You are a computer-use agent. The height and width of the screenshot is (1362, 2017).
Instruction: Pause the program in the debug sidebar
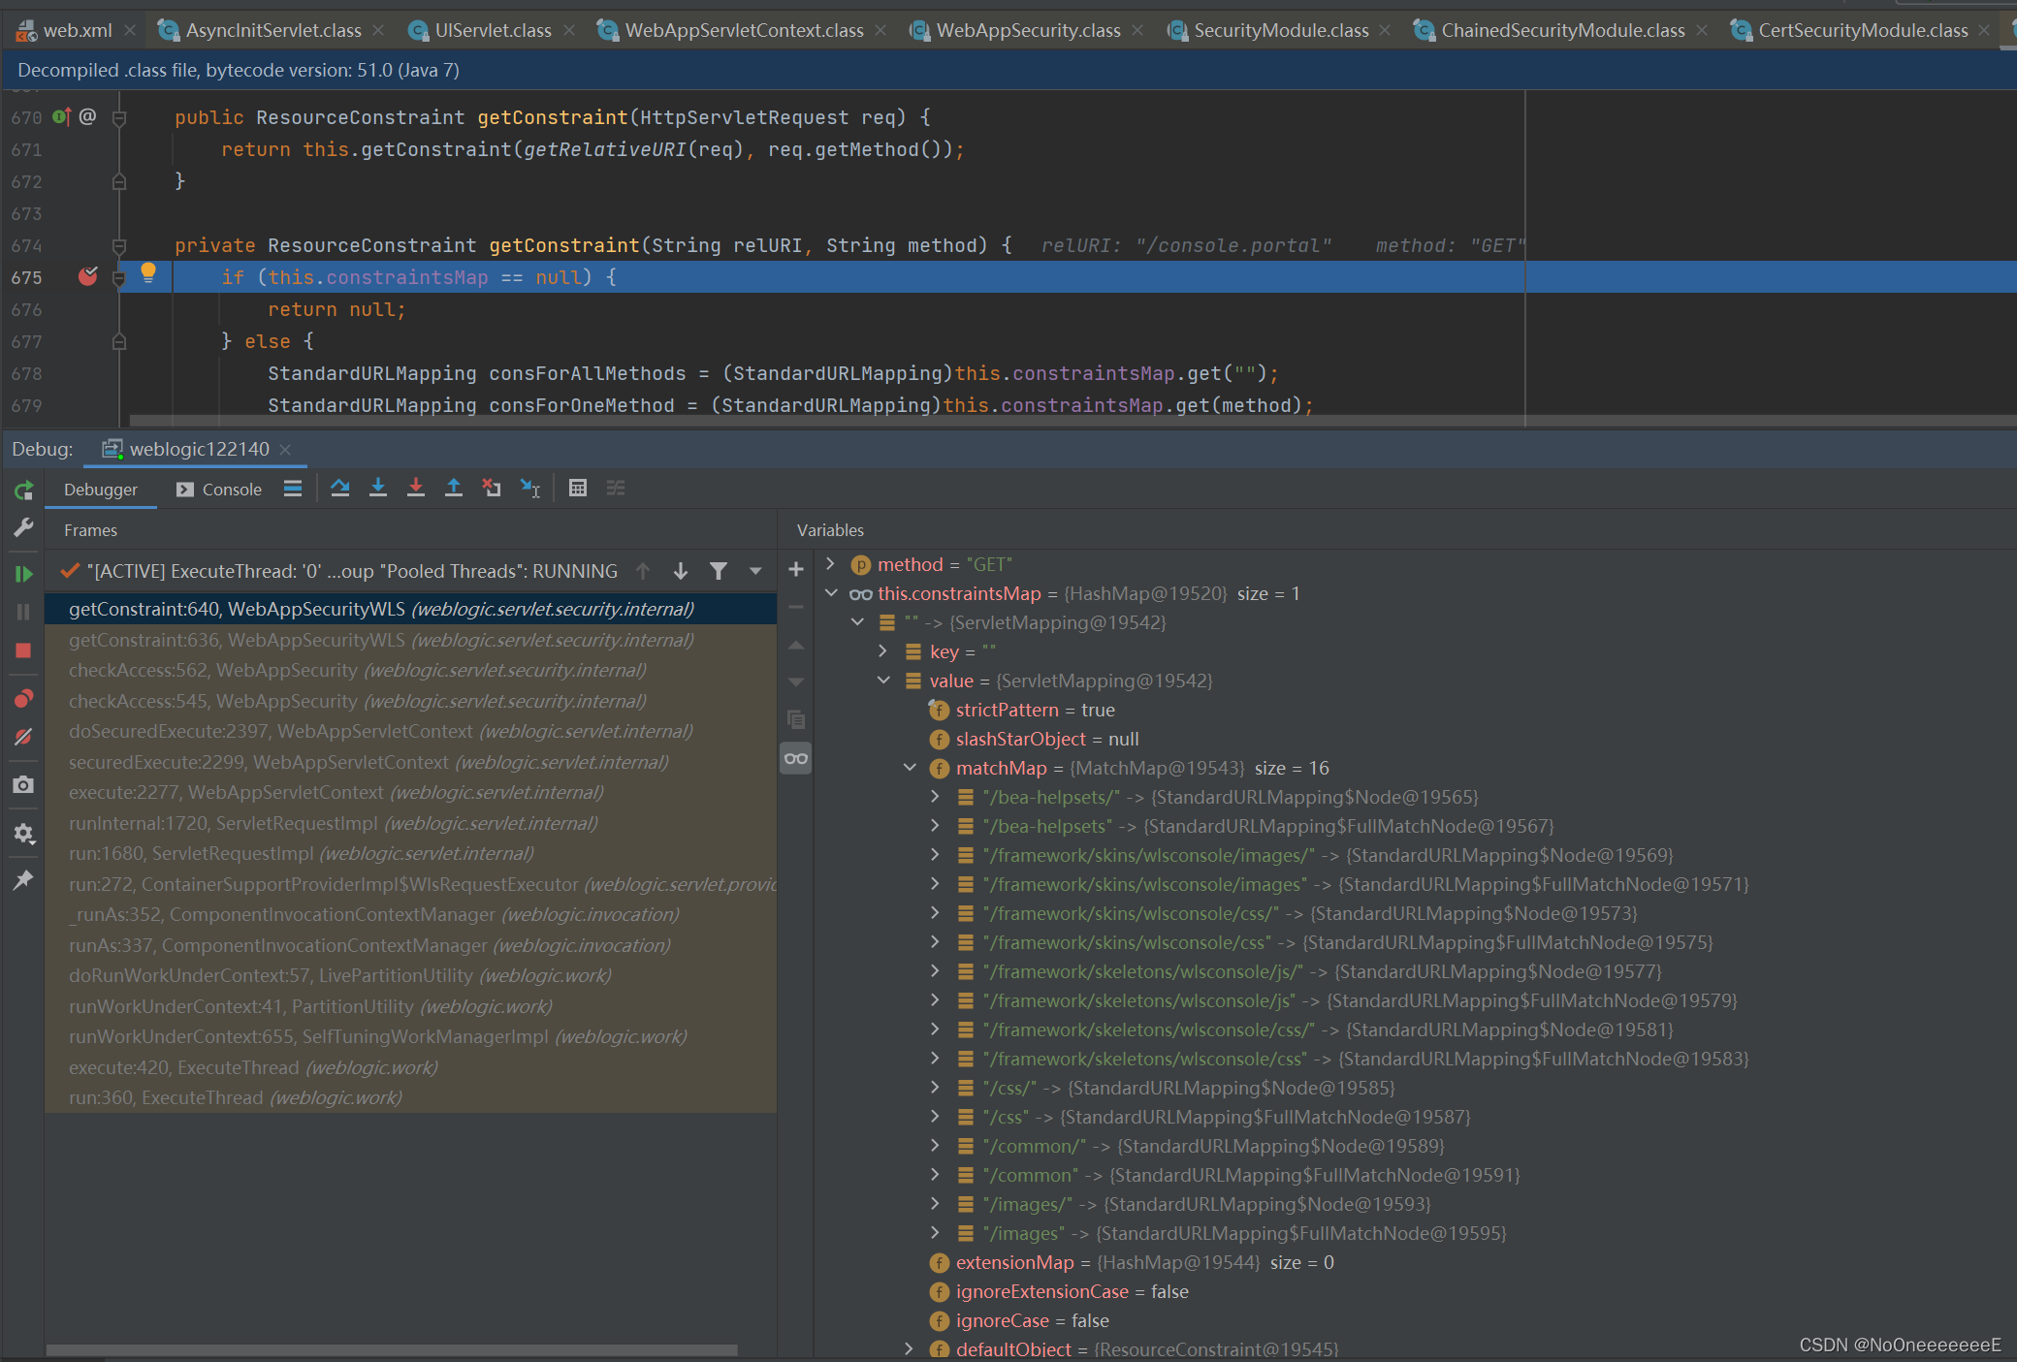(23, 612)
